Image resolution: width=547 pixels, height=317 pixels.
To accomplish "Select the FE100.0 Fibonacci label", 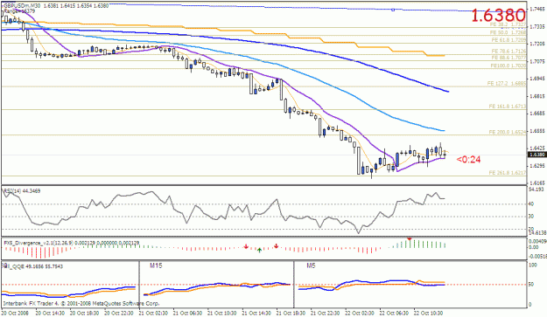I will pos(508,65).
